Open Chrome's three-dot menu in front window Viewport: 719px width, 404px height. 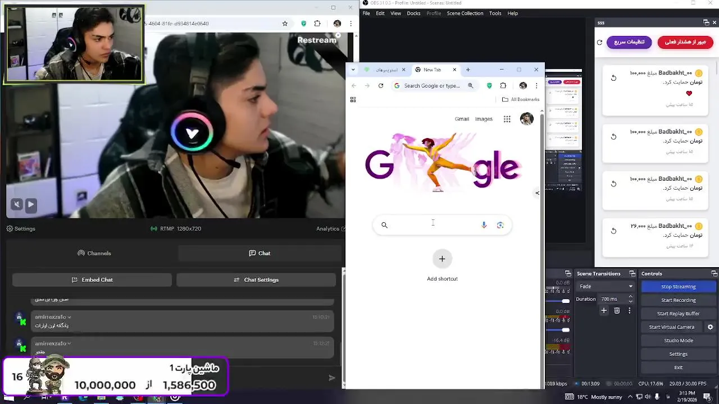pyautogui.click(x=536, y=86)
